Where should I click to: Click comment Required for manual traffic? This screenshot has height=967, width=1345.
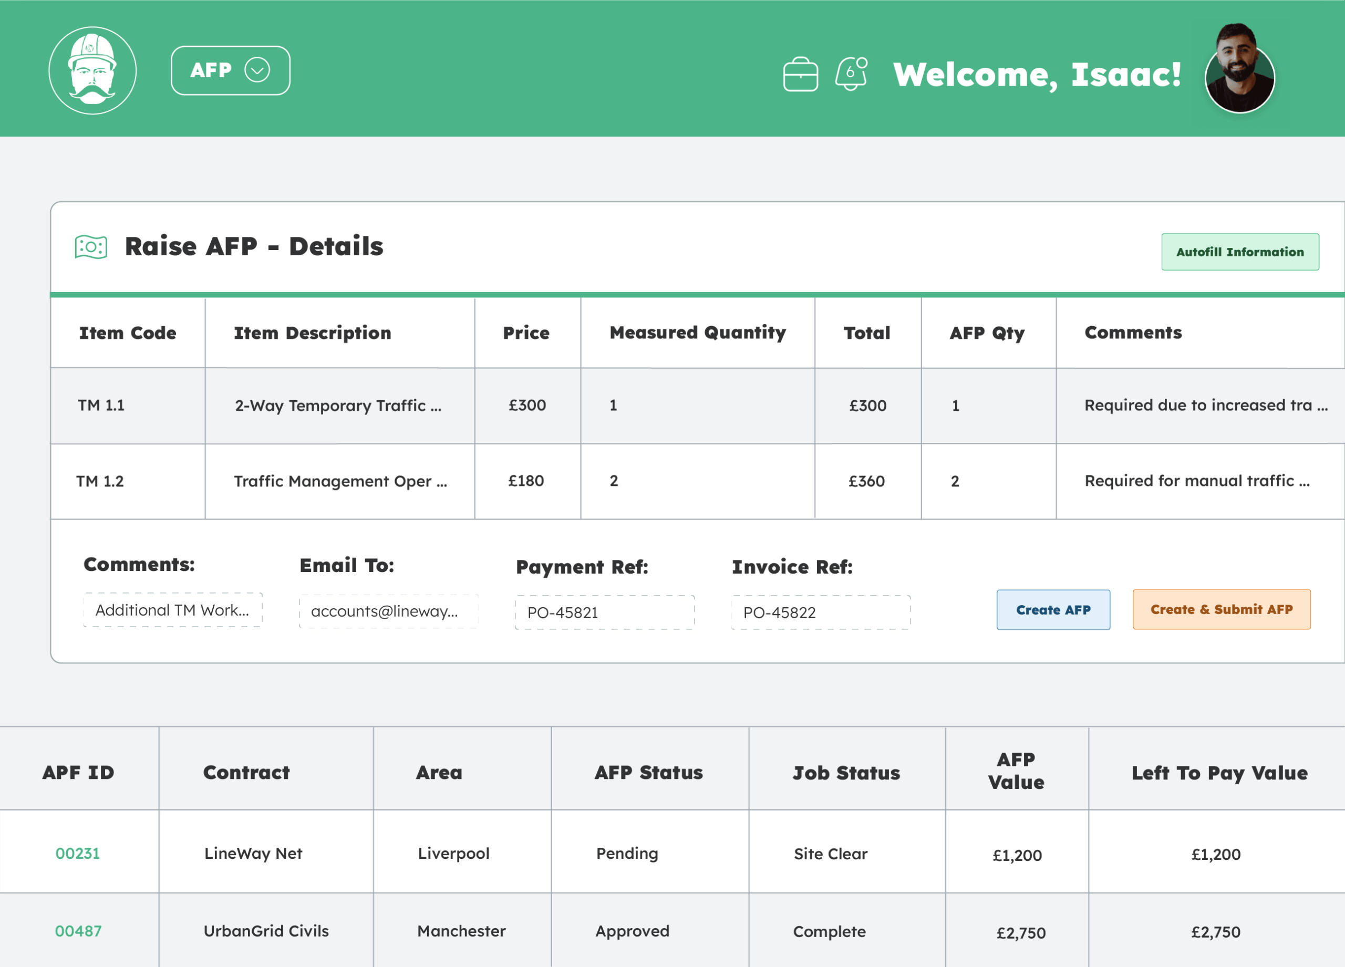tap(1197, 481)
